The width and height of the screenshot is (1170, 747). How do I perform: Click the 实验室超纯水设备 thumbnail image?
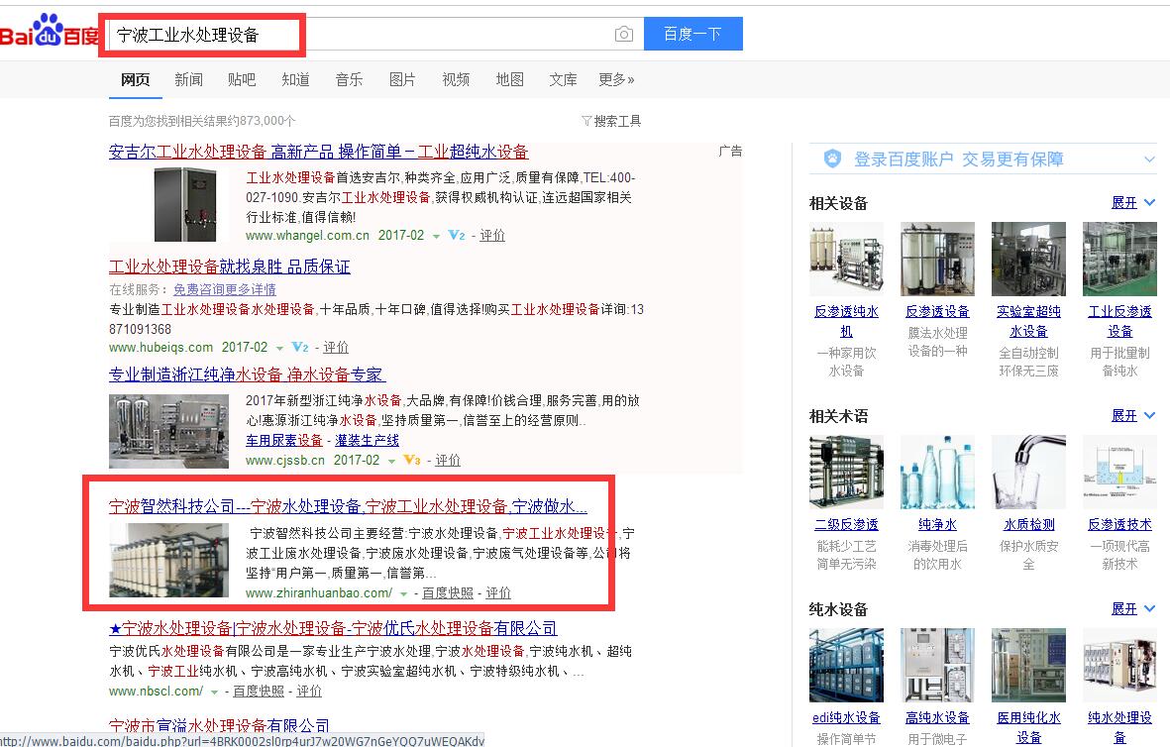click(1028, 259)
